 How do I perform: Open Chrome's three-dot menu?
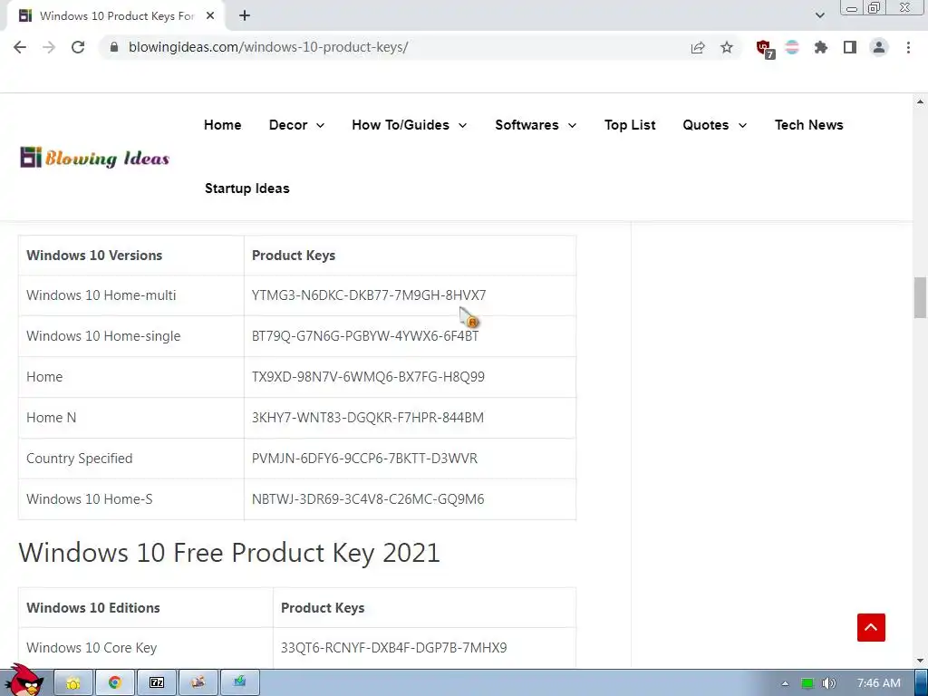[x=908, y=47]
